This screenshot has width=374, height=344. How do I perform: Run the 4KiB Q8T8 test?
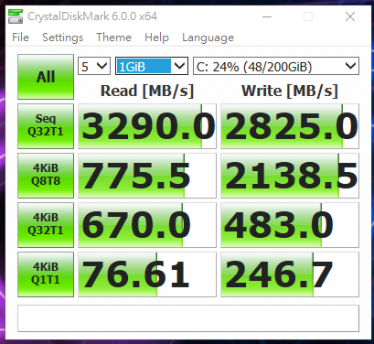[x=46, y=176]
